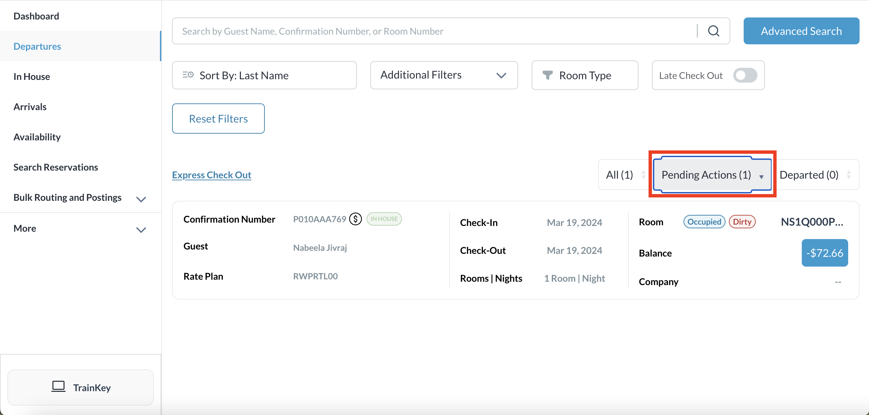Switch to the Departed (0) tab
Image resolution: width=869 pixels, height=415 pixels.
pos(809,175)
